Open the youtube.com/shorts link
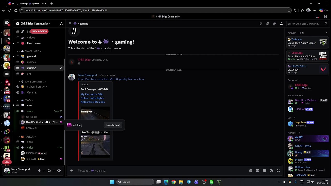Image resolution: width=331 pixels, height=186 pixels. [x=111, y=79]
